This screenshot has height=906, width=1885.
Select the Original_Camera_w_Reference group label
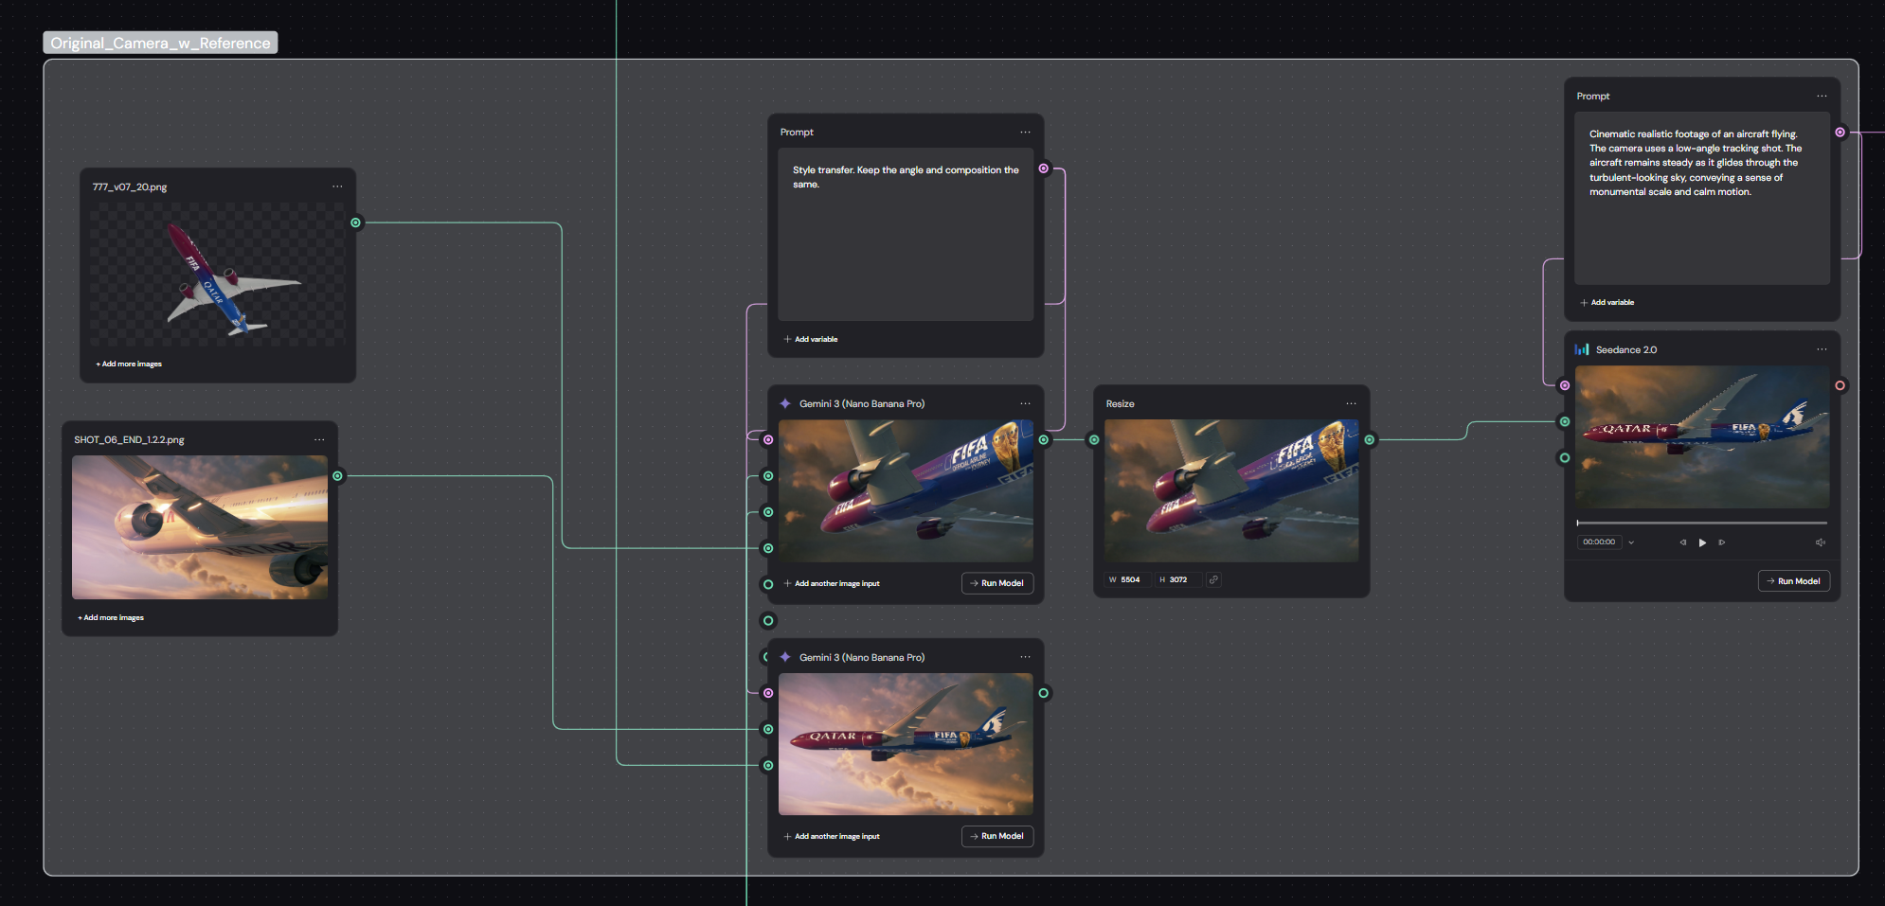pos(160,43)
